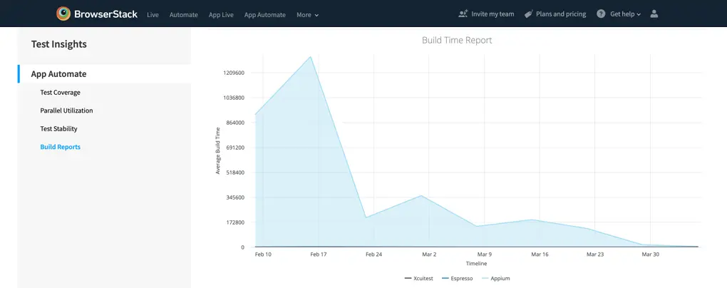Image resolution: width=727 pixels, height=288 pixels.
Task: Open Test Coverage in sidebar
Action: coord(60,92)
